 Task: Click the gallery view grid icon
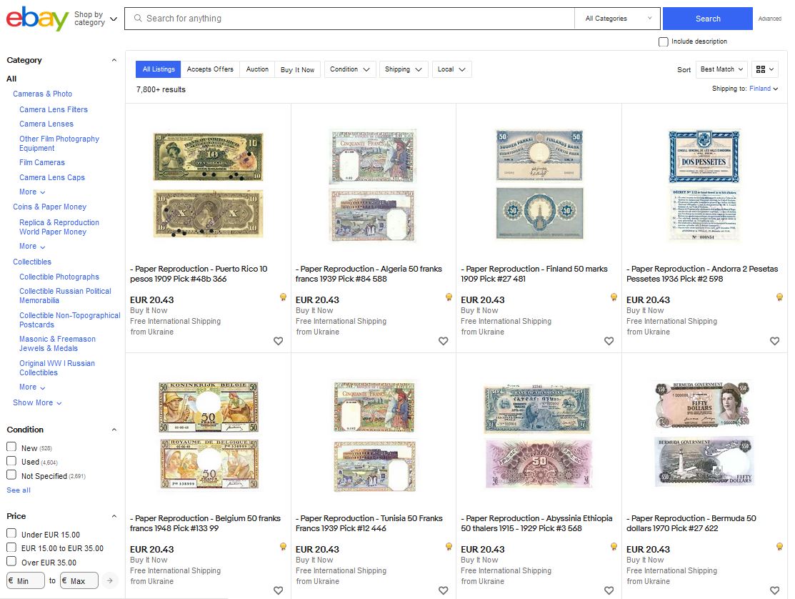point(764,69)
